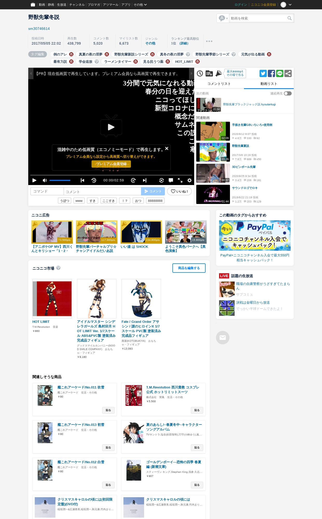Skip to next video control
This screenshot has height=519, width=322.
coord(145,180)
